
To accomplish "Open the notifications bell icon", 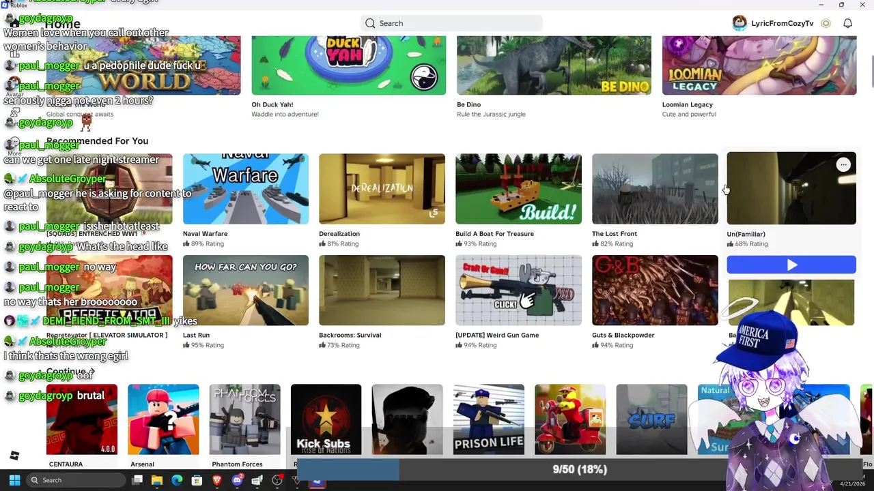I will pyautogui.click(x=847, y=23).
